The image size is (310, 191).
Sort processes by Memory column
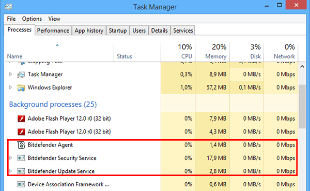point(212,52)
